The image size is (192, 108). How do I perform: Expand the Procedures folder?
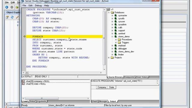(116, 40)
